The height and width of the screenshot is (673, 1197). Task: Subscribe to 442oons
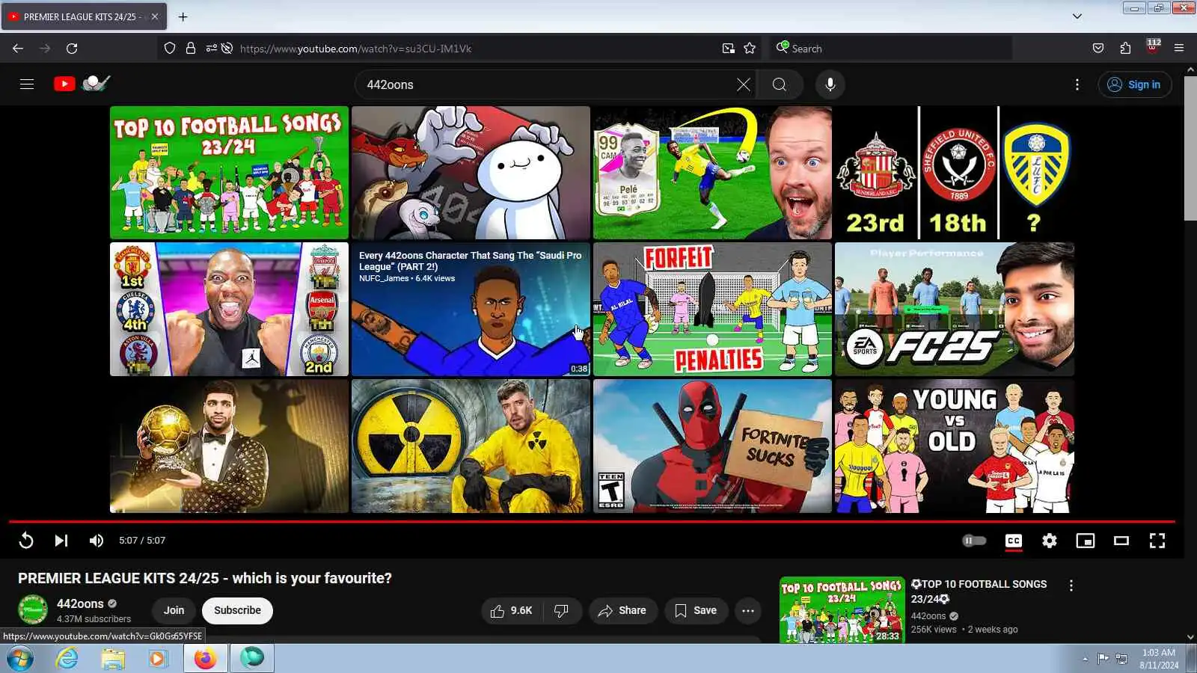click(x=237, y=610)
